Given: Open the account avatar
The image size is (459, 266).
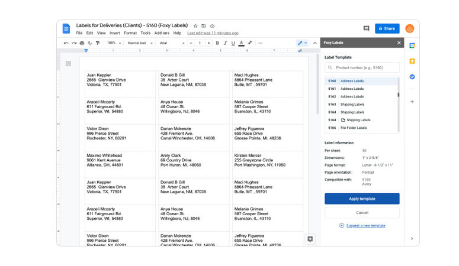Looking at the screenshot, I should click(x=409, y=28).
